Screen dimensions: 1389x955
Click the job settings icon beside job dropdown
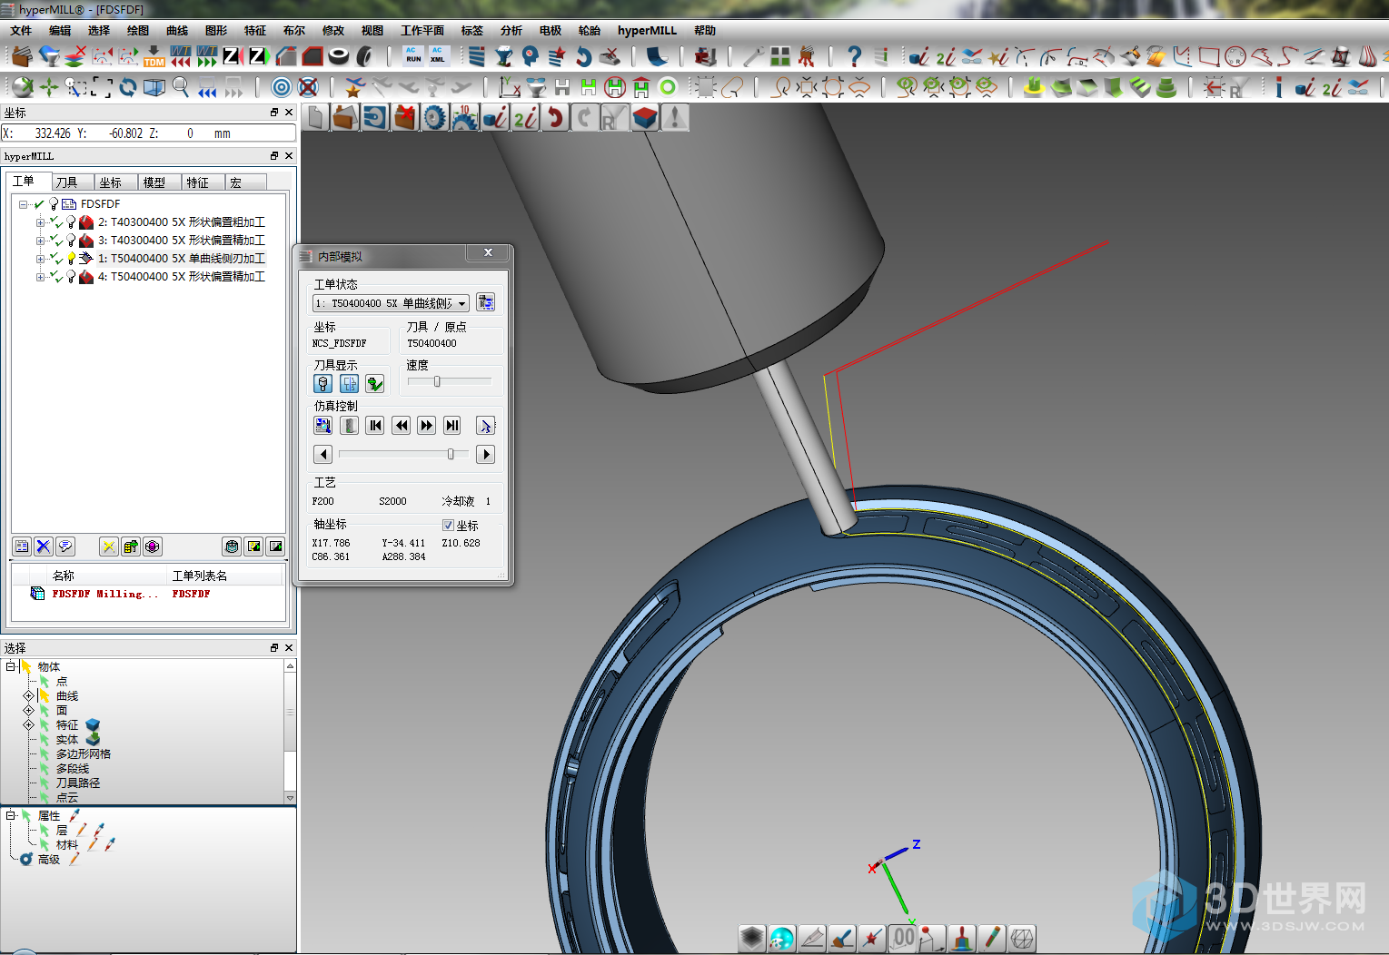pyautogui.click(x=486, y=302)
